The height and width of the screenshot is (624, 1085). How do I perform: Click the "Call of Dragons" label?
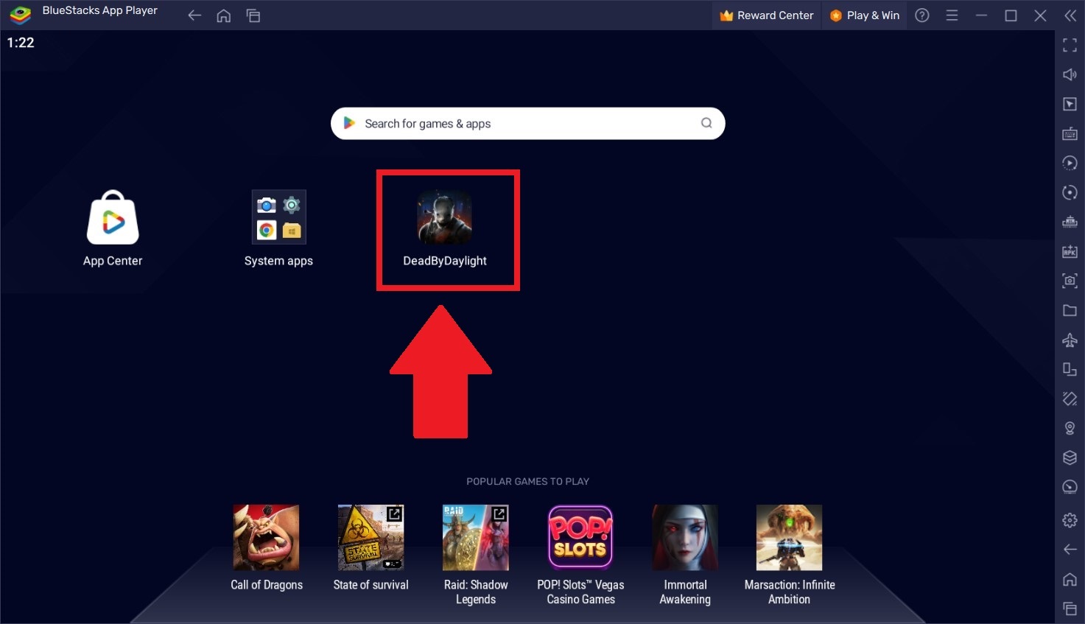[x=267, y=585]
